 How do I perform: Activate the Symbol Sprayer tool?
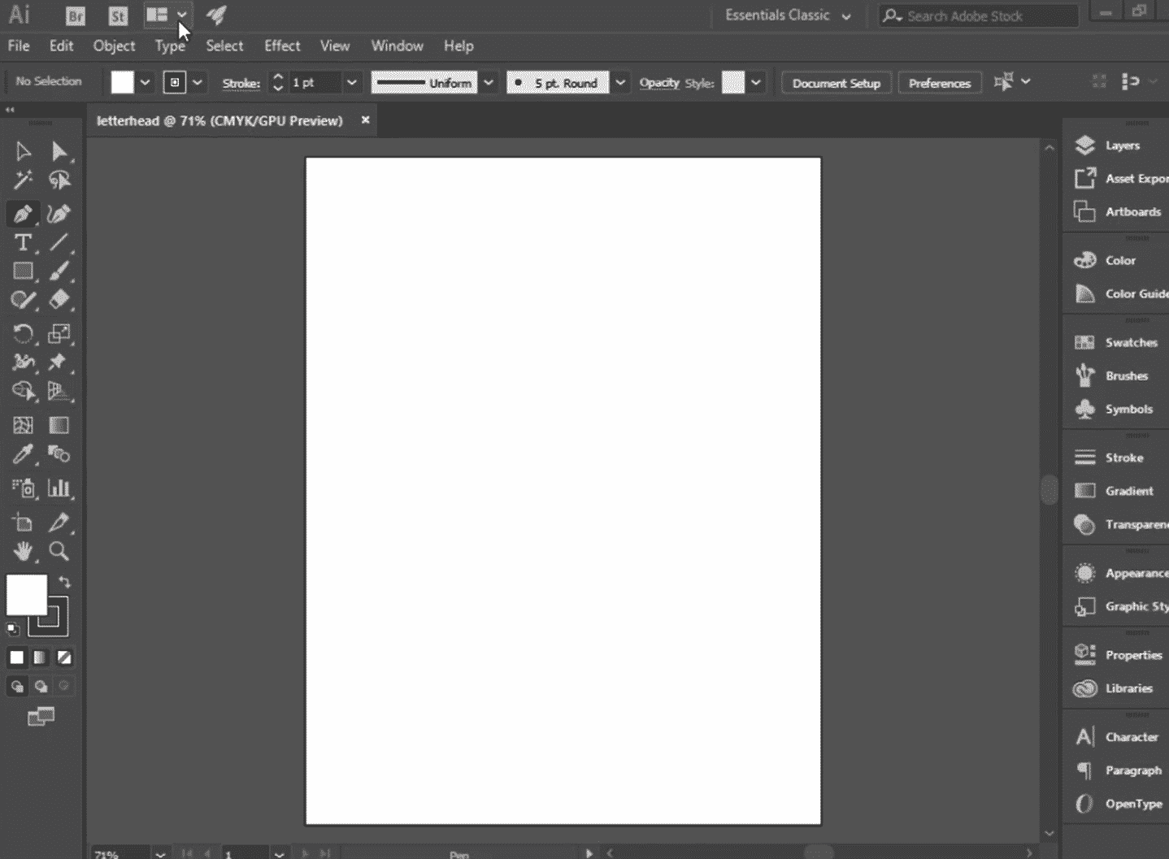(23, 488)
